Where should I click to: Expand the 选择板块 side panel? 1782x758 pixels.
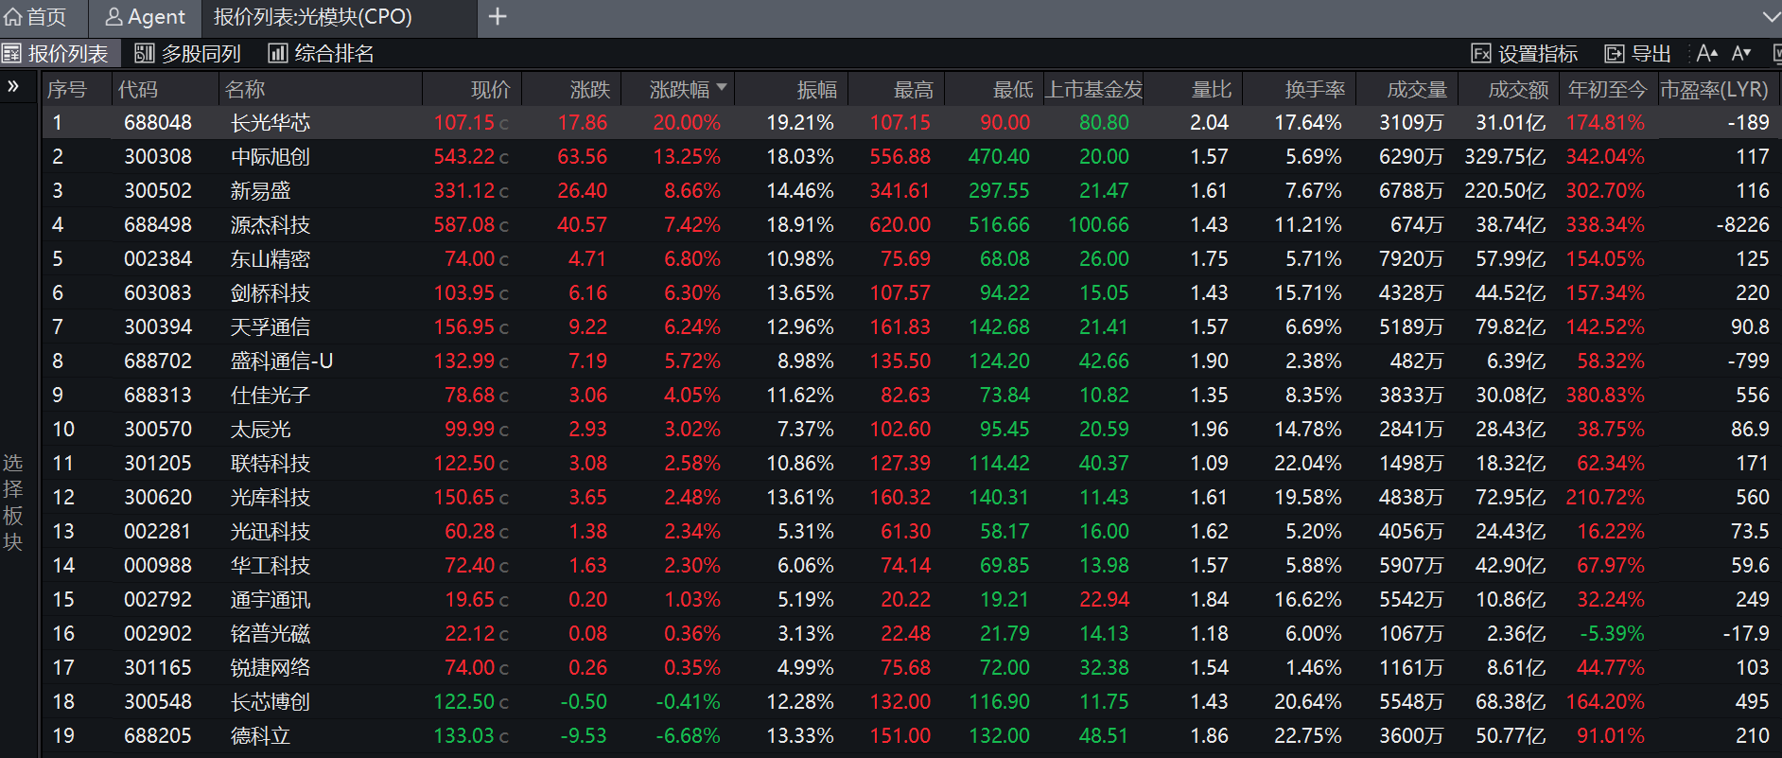[x=13, y=87]
